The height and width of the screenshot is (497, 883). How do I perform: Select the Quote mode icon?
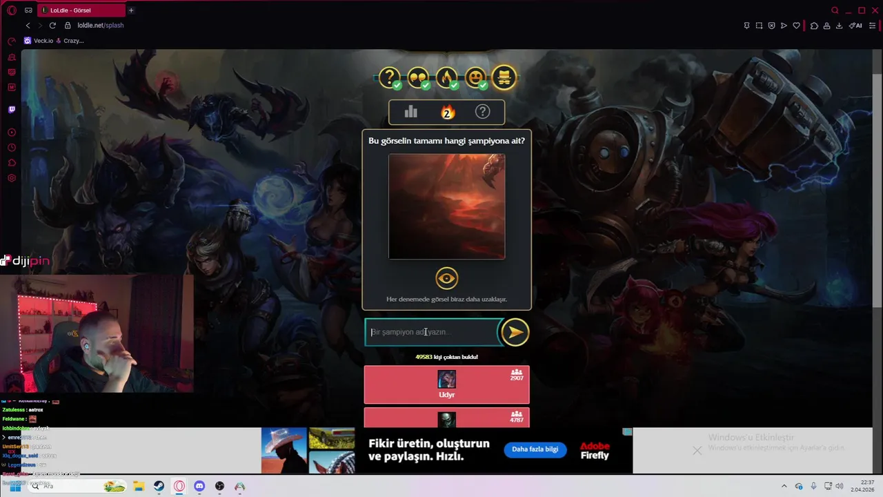418,78
